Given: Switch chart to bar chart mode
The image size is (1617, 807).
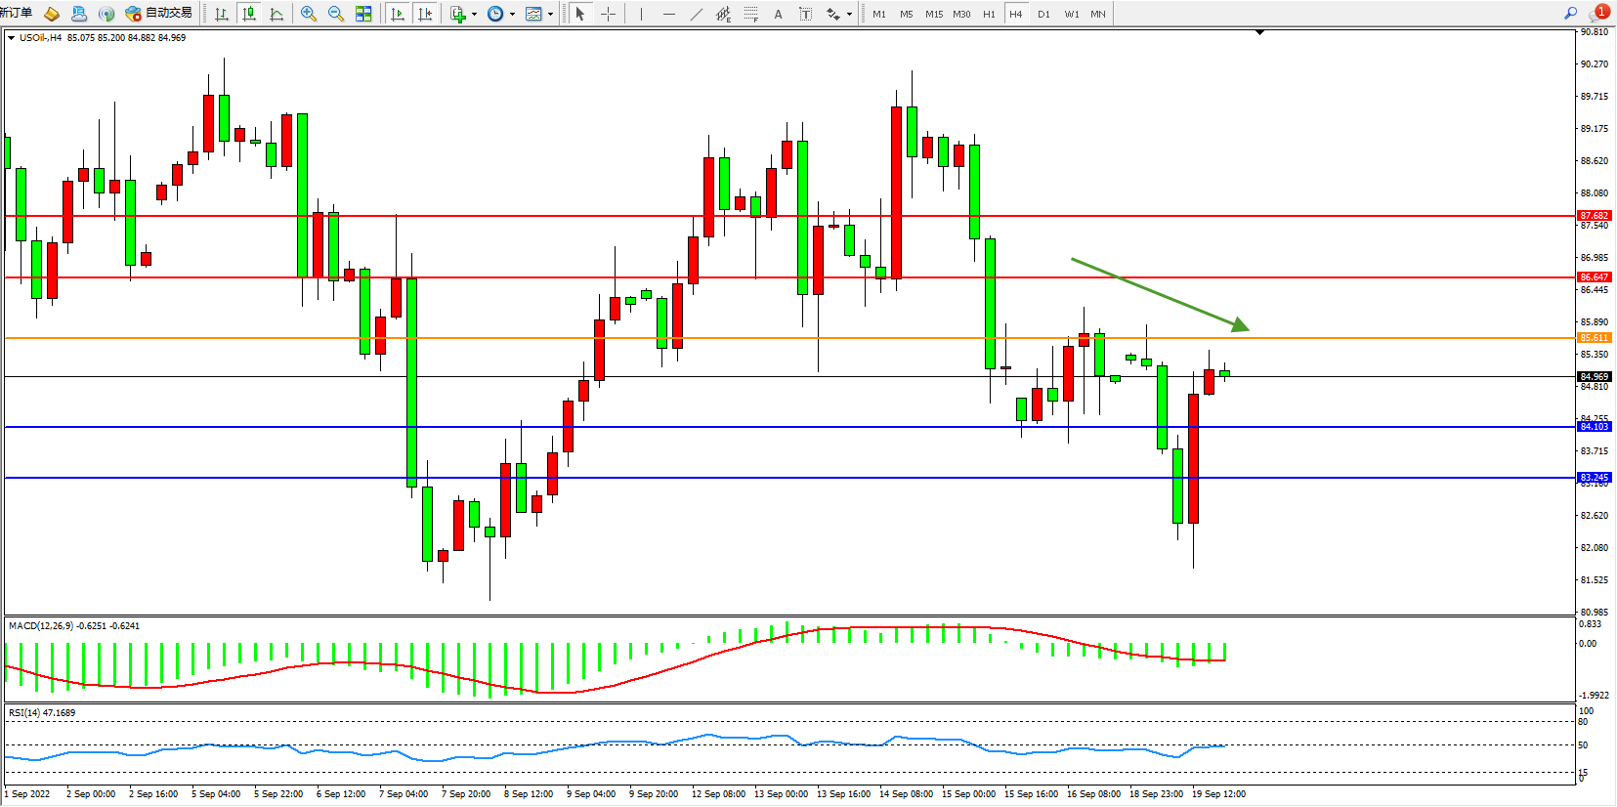Looking at the screenshot, I should pyautogui.click(x=222, y=14).
